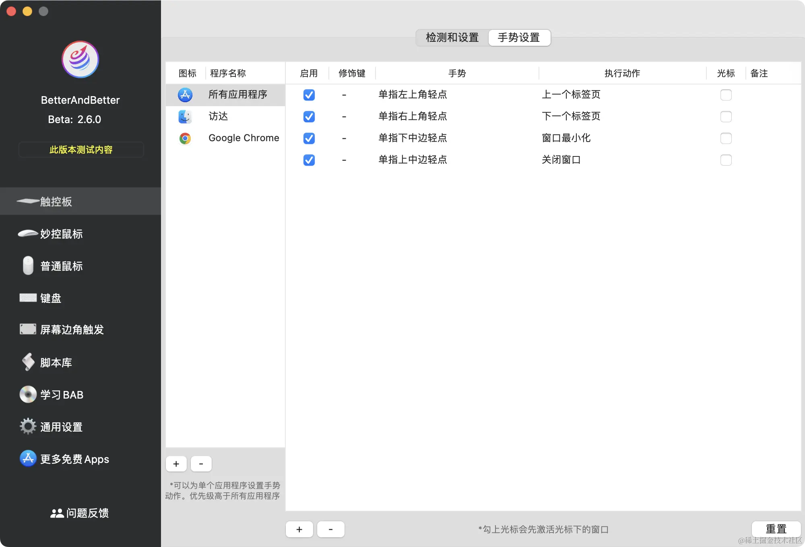Go to Keyboard (键盘) settings
This screenshot has height=547, width=805.
[51, 298]
